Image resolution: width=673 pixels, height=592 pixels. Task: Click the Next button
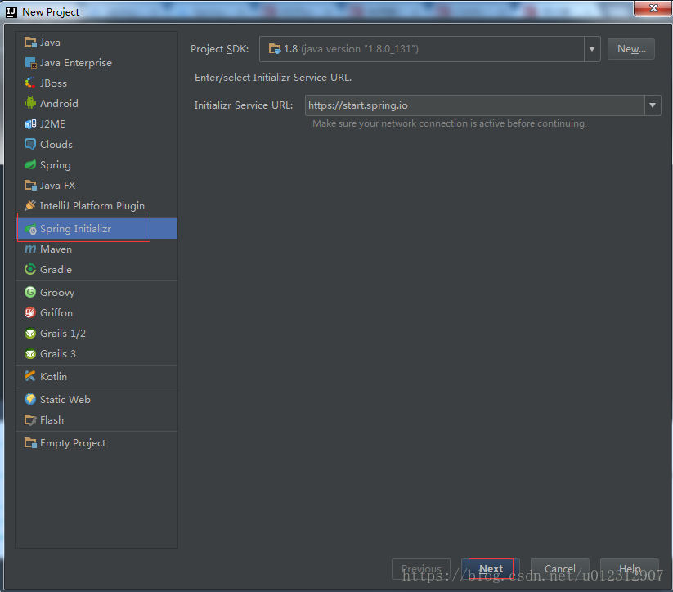pos(491,569)
